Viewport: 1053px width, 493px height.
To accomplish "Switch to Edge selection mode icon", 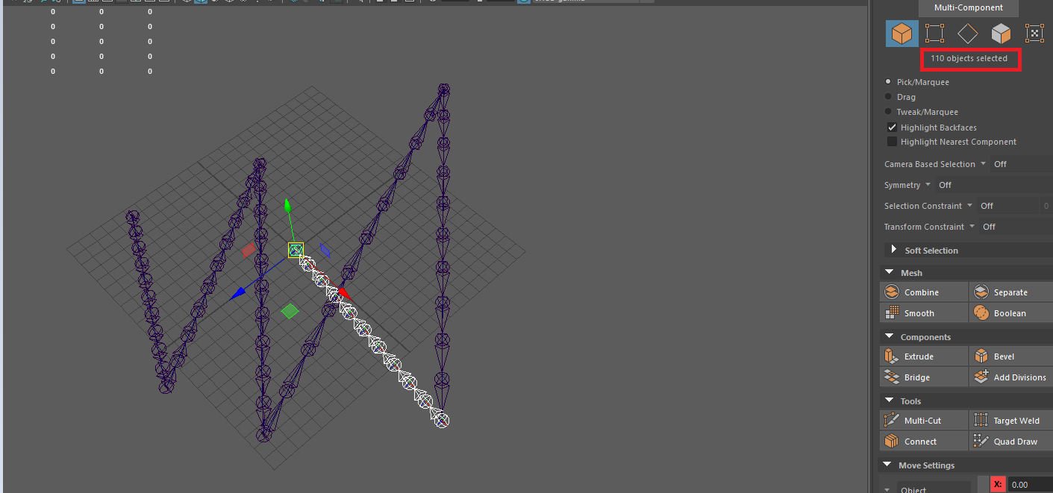I will click(x=967, y=34).
